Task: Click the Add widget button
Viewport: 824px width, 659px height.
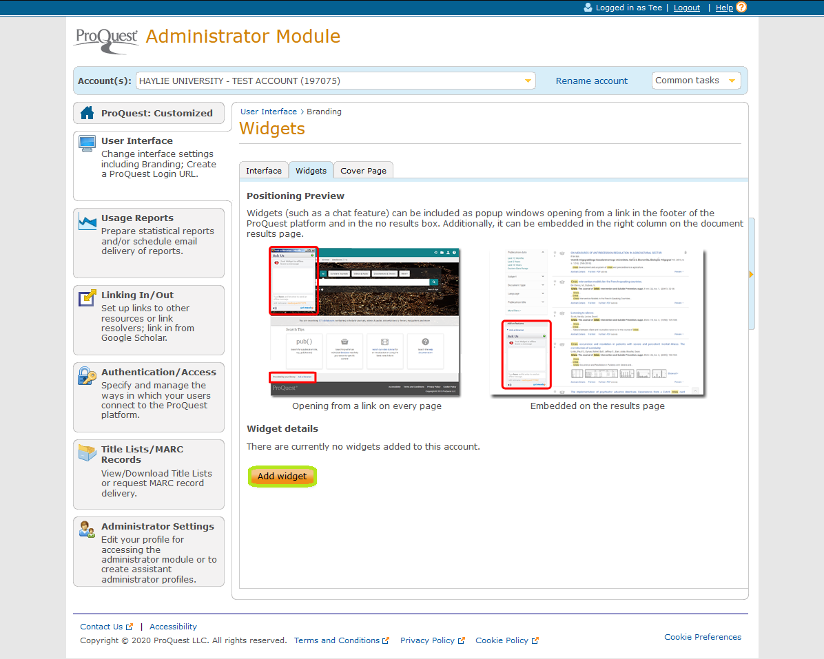Action: point(282,477)
